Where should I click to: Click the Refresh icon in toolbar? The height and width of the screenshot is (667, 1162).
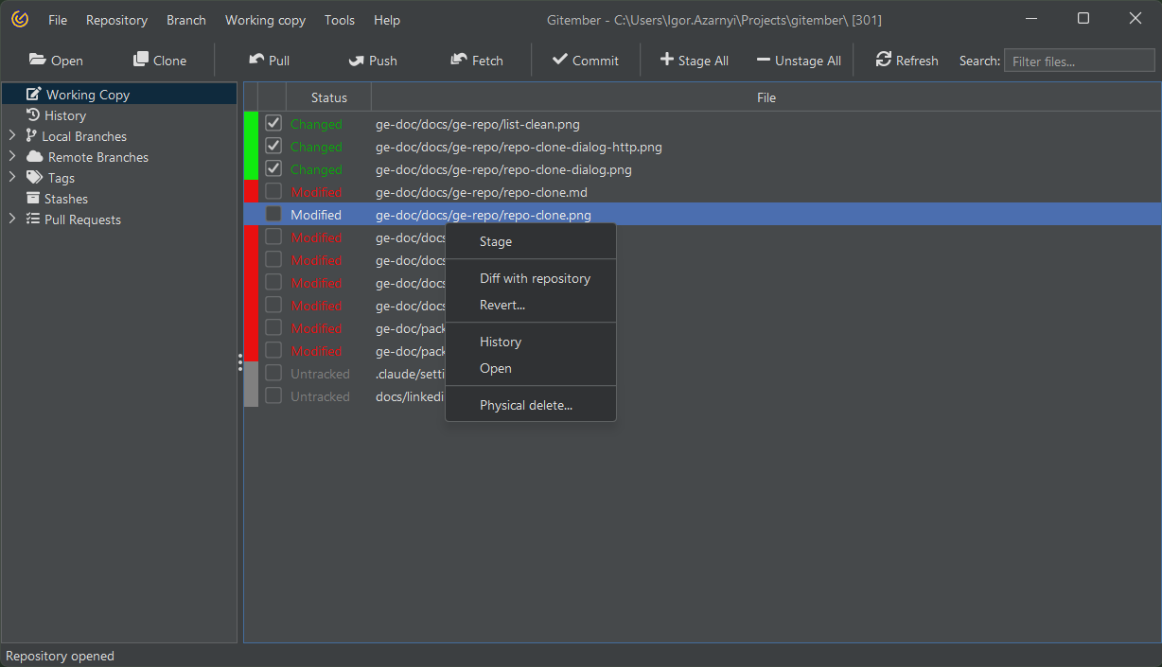(x=884, y=60)
